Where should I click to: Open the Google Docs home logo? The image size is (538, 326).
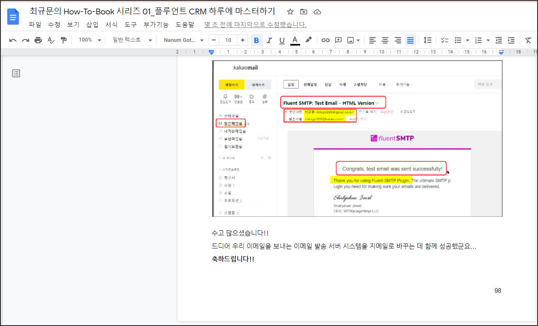(14, 16)
